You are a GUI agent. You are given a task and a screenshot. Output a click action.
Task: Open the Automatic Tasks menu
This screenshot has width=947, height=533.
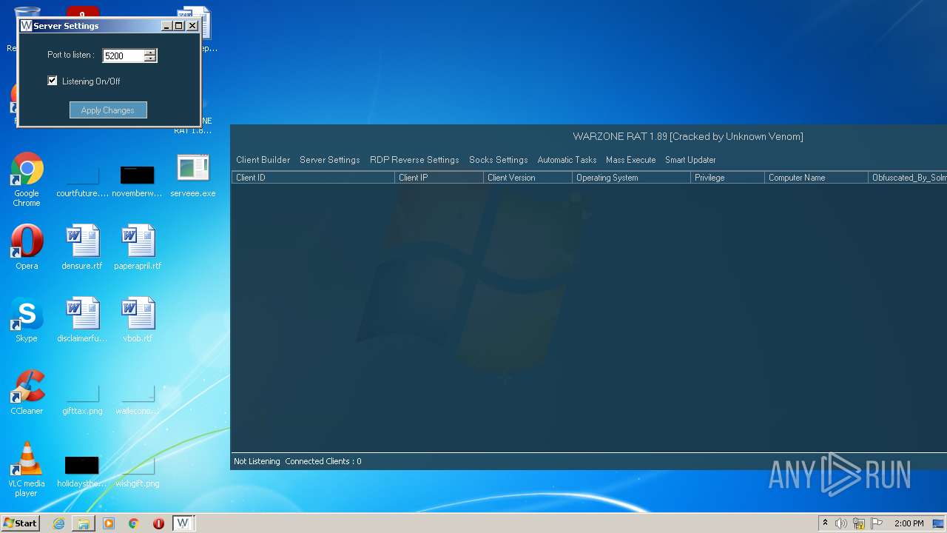point(567,160)
